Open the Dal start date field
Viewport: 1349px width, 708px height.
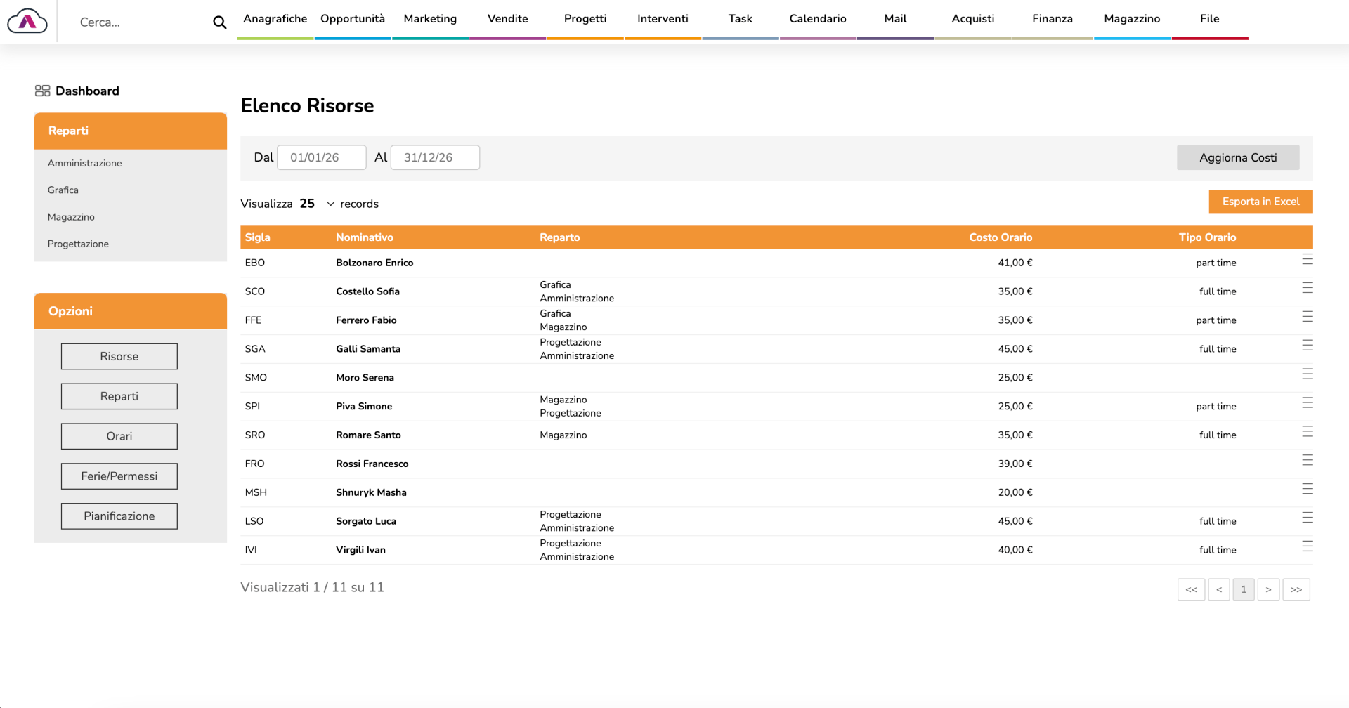pos(321,157)
